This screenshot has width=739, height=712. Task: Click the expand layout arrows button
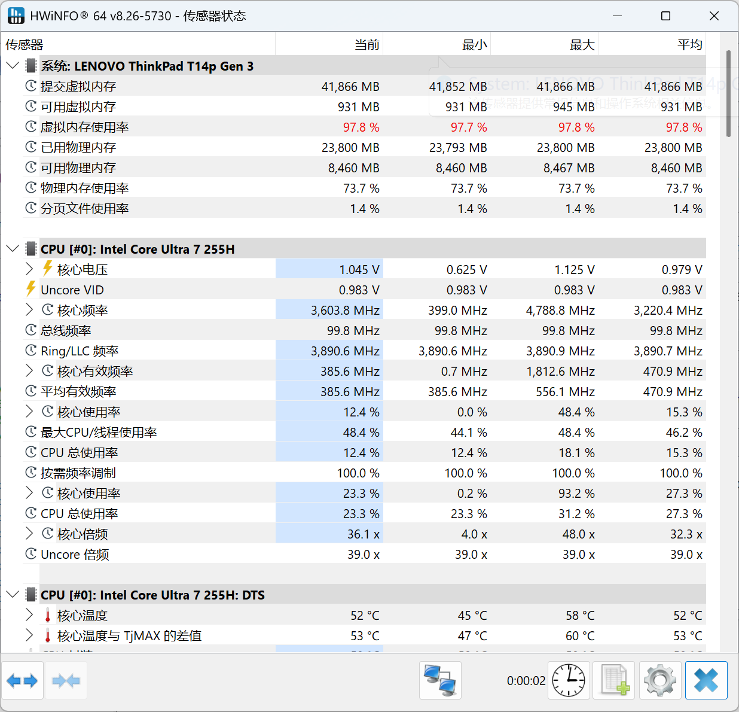(x=22, y=680)
